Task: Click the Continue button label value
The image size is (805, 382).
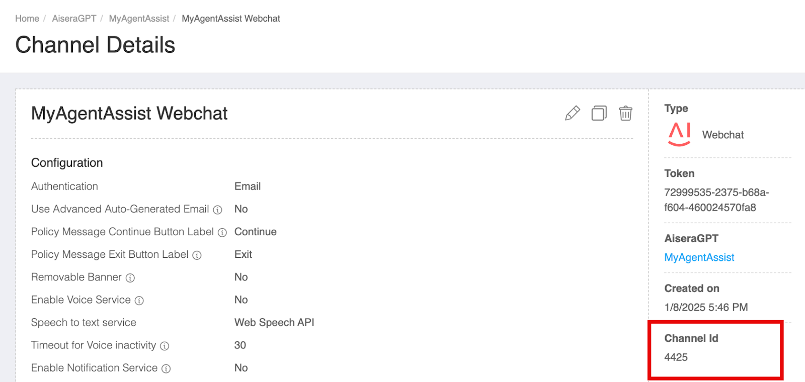Action: pos(256,232)
